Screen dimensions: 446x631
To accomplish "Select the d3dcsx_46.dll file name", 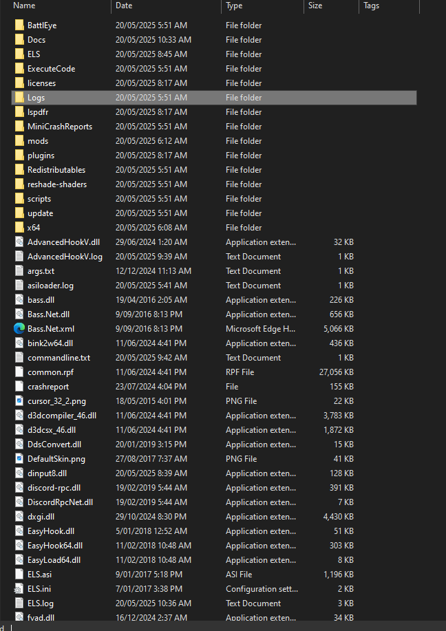I will (x=52, y=430).
